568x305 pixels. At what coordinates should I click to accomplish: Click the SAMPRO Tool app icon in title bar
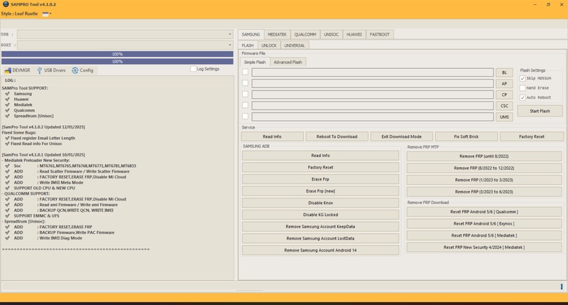(x=6, y=4)
